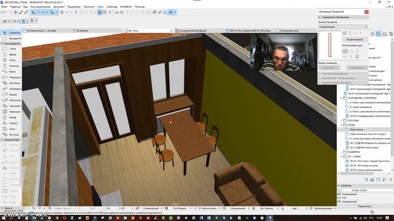Viewport: 394px width, 221px height.
Task: Select the Указатель (Arrow) tool
Action: point(11,33)
